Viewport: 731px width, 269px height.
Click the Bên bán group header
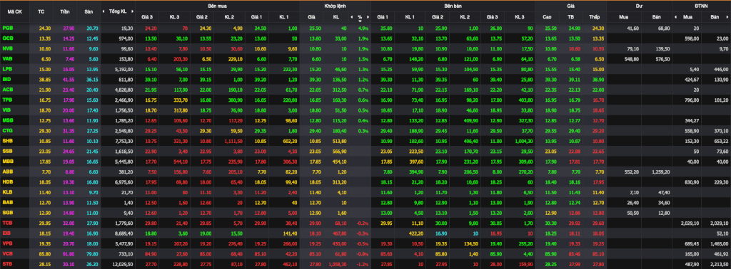coord(453,6)
